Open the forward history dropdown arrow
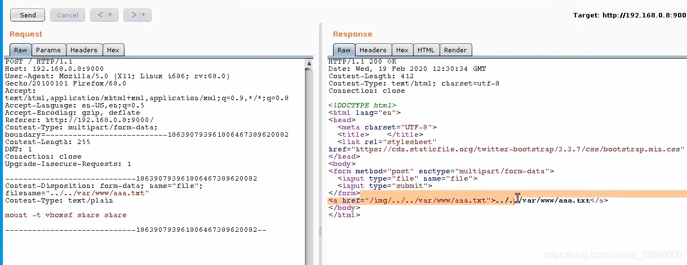687x265 pixels. 144,15
